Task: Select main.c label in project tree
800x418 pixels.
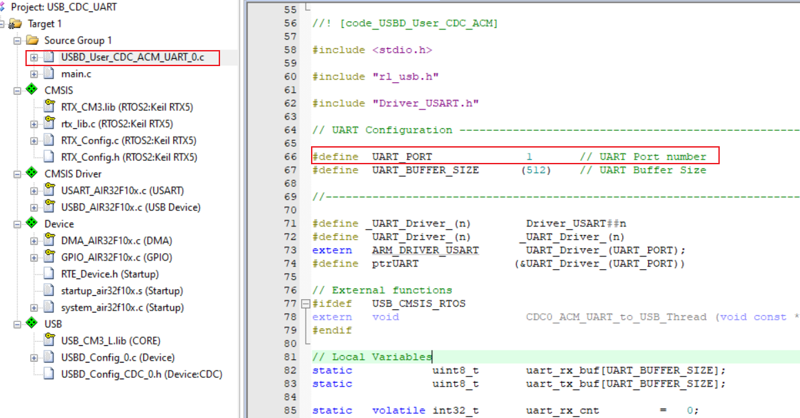Action: click(76, 74)
